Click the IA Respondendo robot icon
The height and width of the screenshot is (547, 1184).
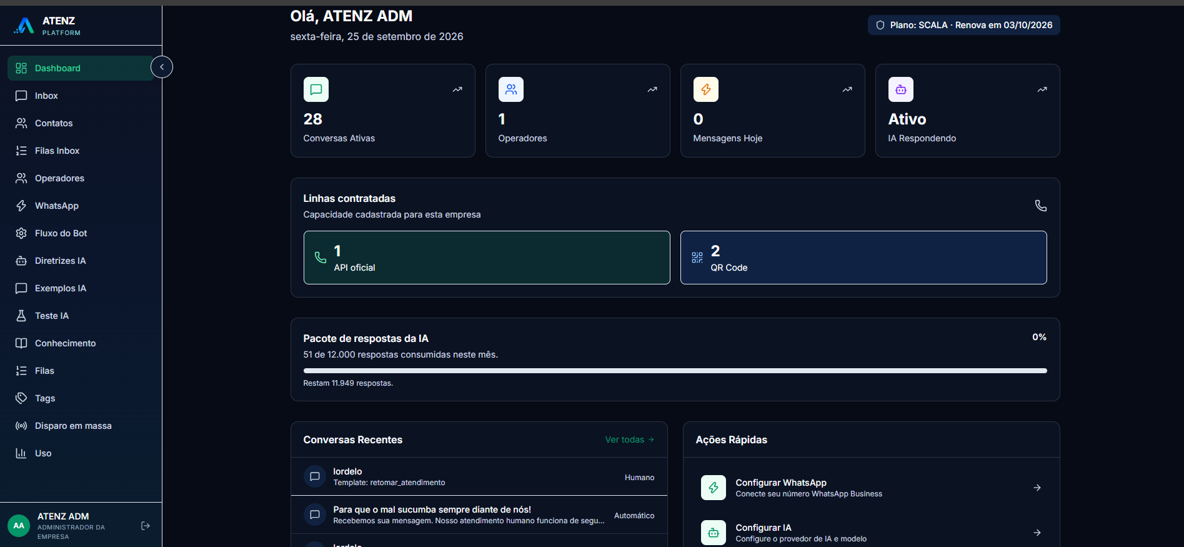[x=901, y=89]
